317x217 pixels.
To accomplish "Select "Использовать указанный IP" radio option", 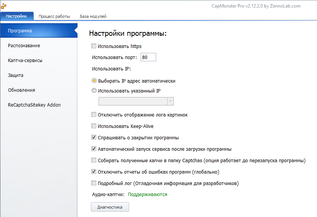I will point(94,91).
